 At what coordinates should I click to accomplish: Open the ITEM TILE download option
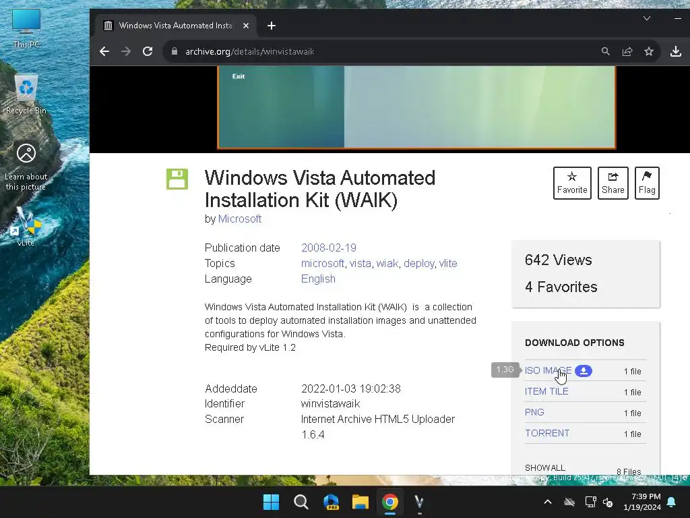click(x=546, y=391)
